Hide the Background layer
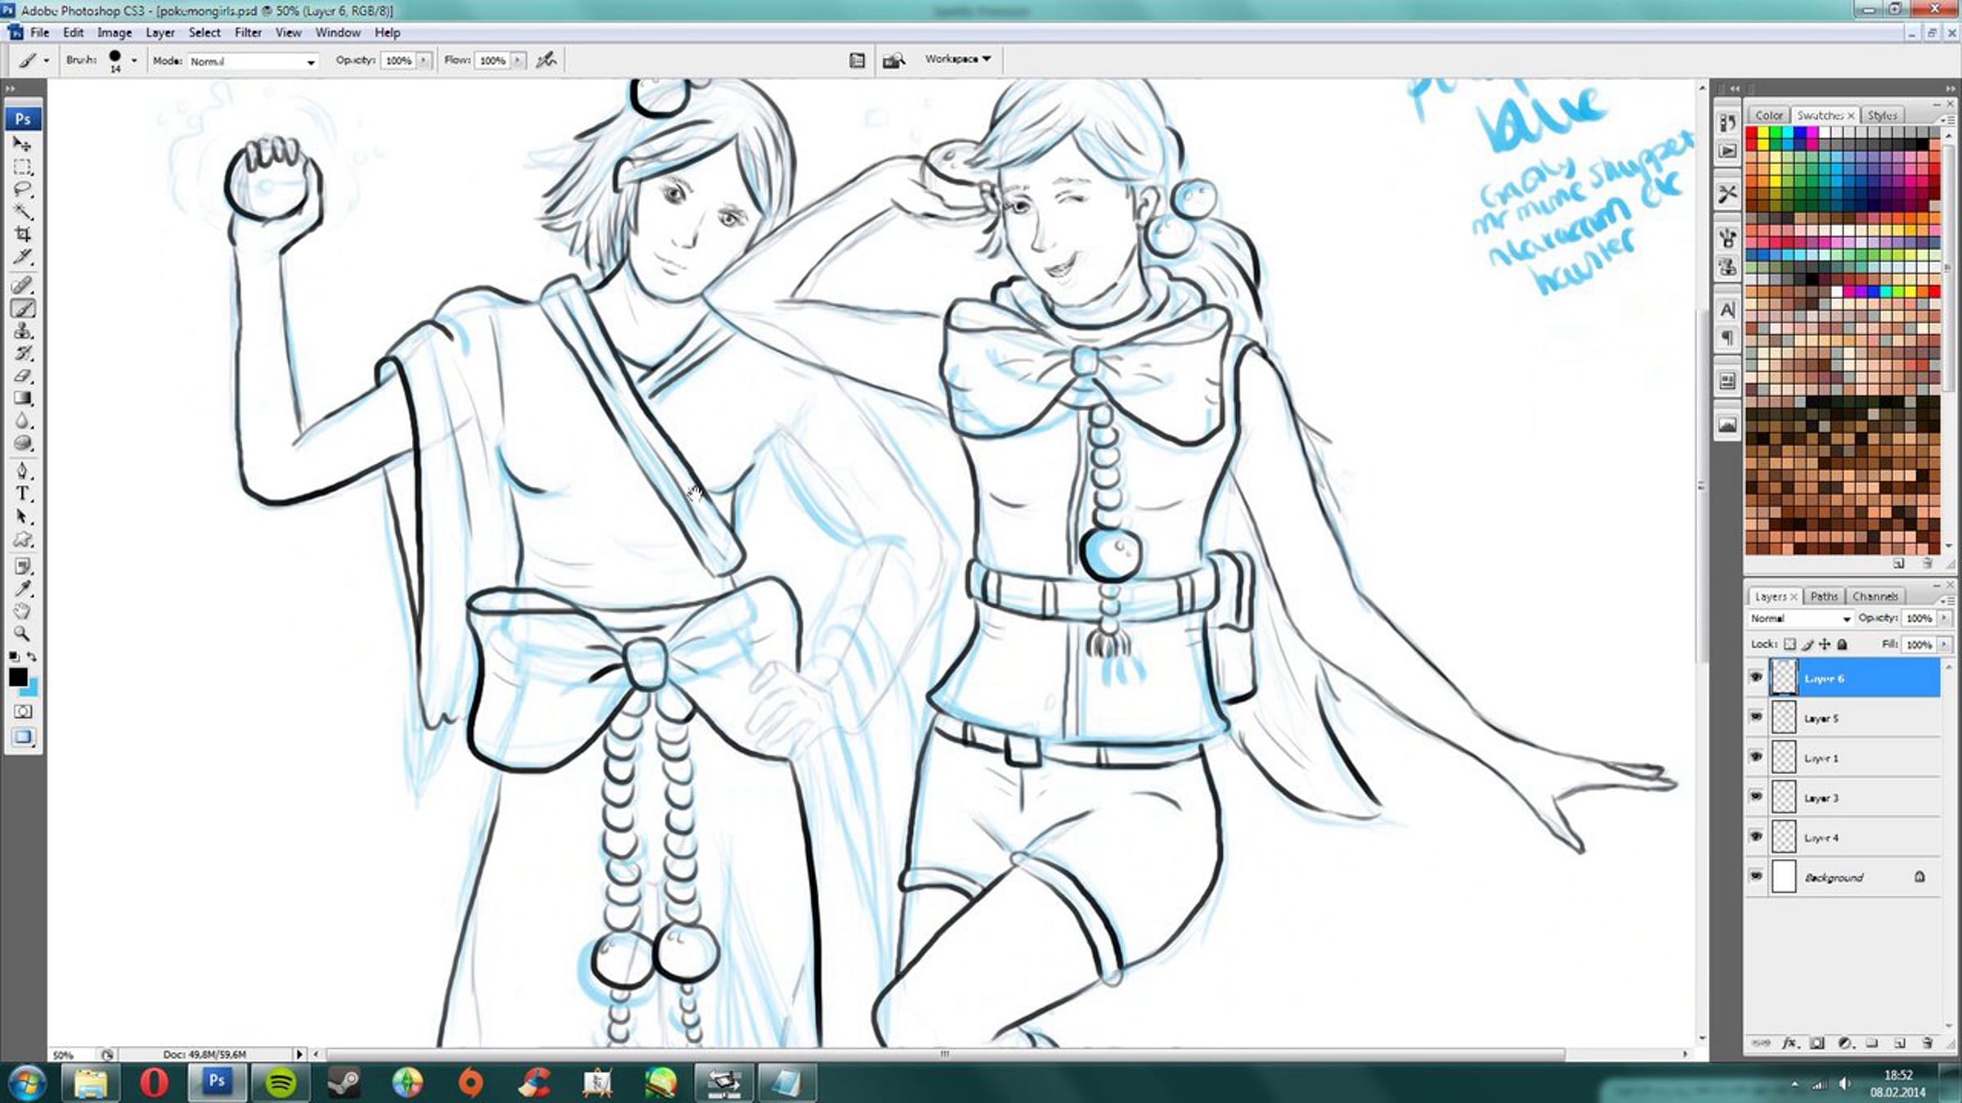 pos(1756,876)
